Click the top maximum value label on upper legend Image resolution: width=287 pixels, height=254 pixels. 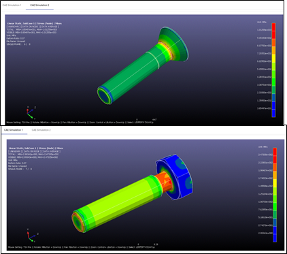264,30
